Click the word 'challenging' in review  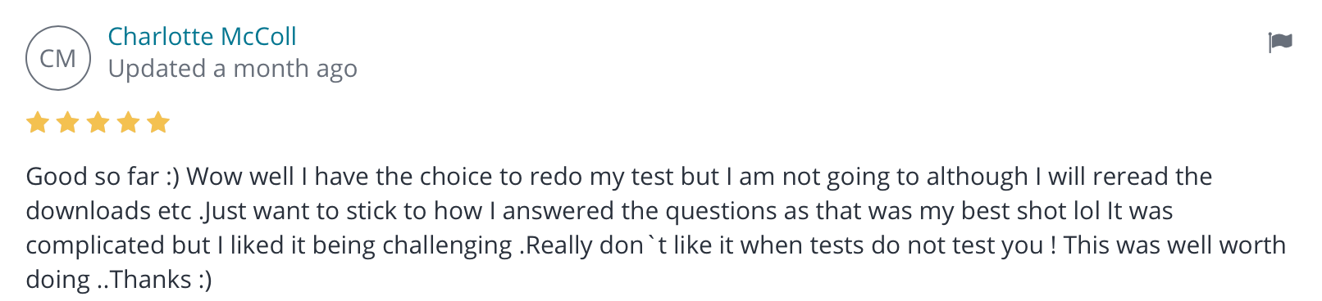[447, 245]
